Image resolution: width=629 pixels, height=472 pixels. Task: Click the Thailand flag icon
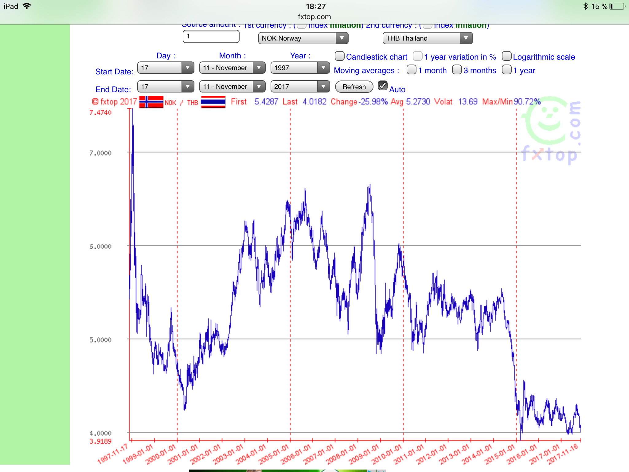click(213, 102)
